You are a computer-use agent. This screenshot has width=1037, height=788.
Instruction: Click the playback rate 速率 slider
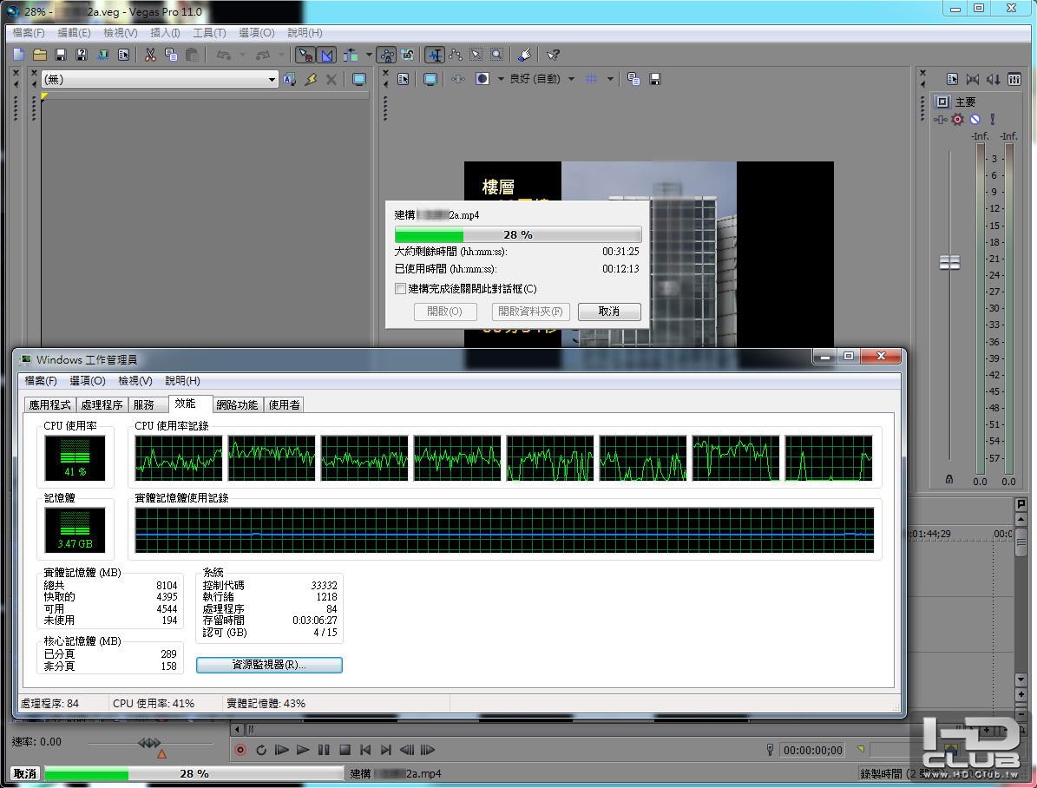pos(149,745)
